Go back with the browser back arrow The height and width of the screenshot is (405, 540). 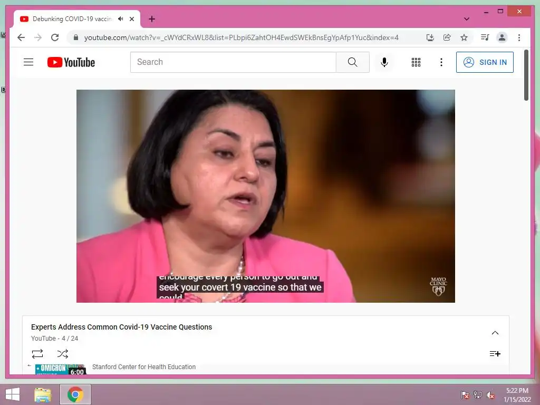point(21,37)
